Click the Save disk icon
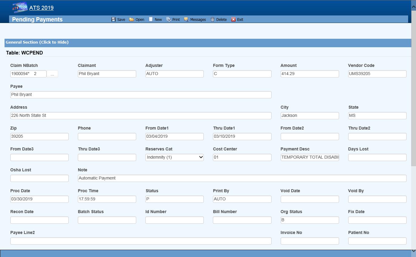416x257 pixels. [114, 19]
